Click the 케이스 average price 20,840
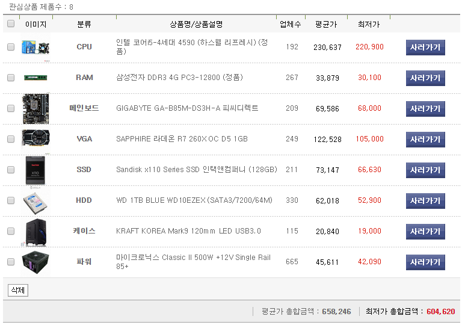The width and height of the screenshot is (465, 328). tap(327, 231)
